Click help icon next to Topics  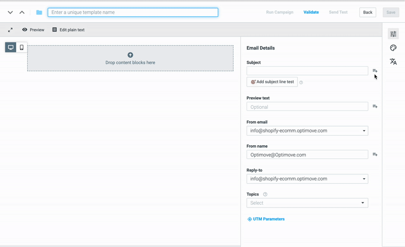click(265, 194)
